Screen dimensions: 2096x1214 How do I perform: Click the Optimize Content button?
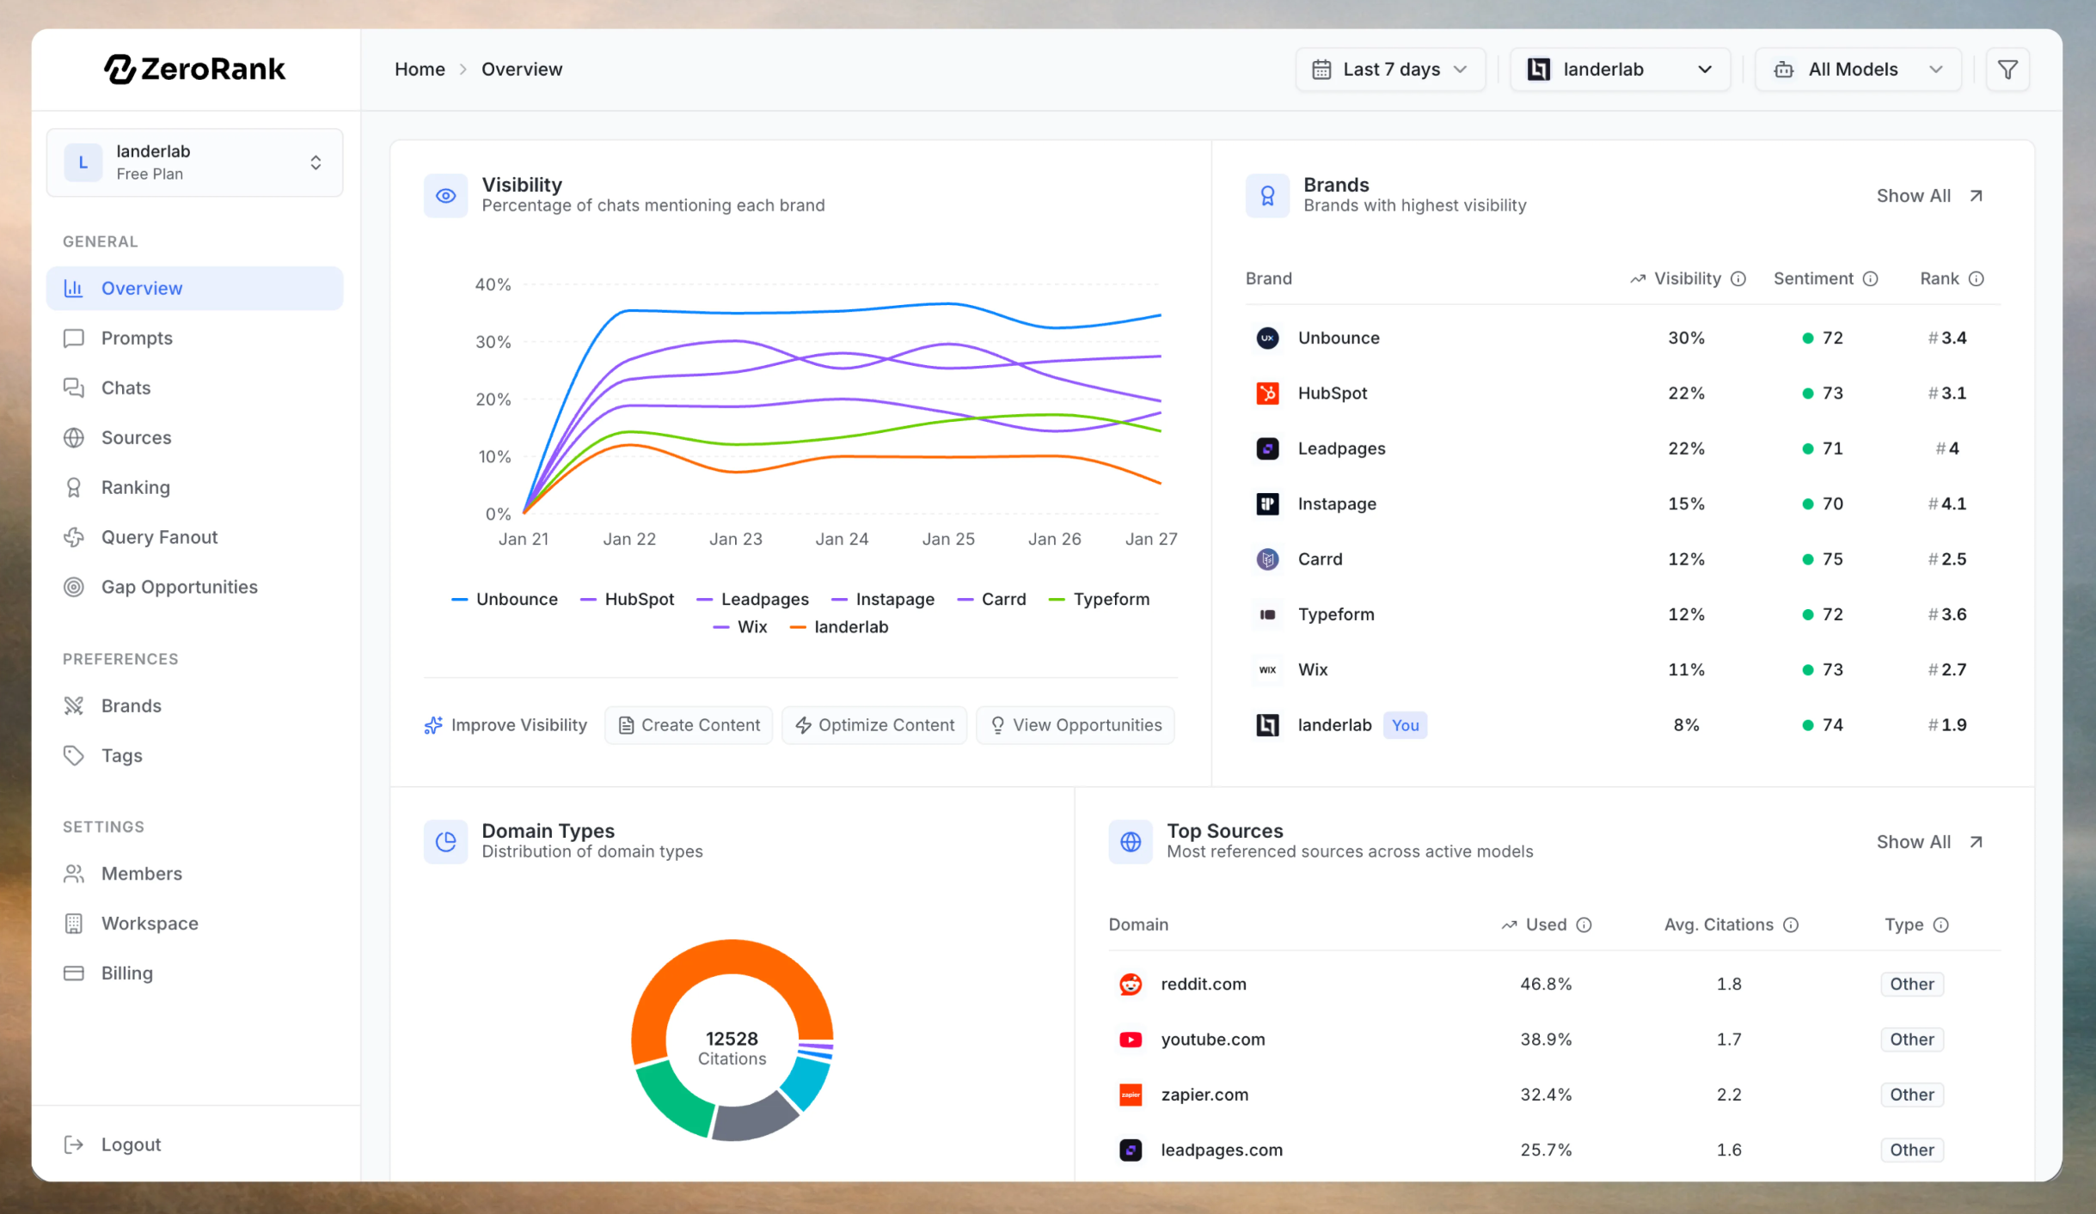tap(874, 726)
